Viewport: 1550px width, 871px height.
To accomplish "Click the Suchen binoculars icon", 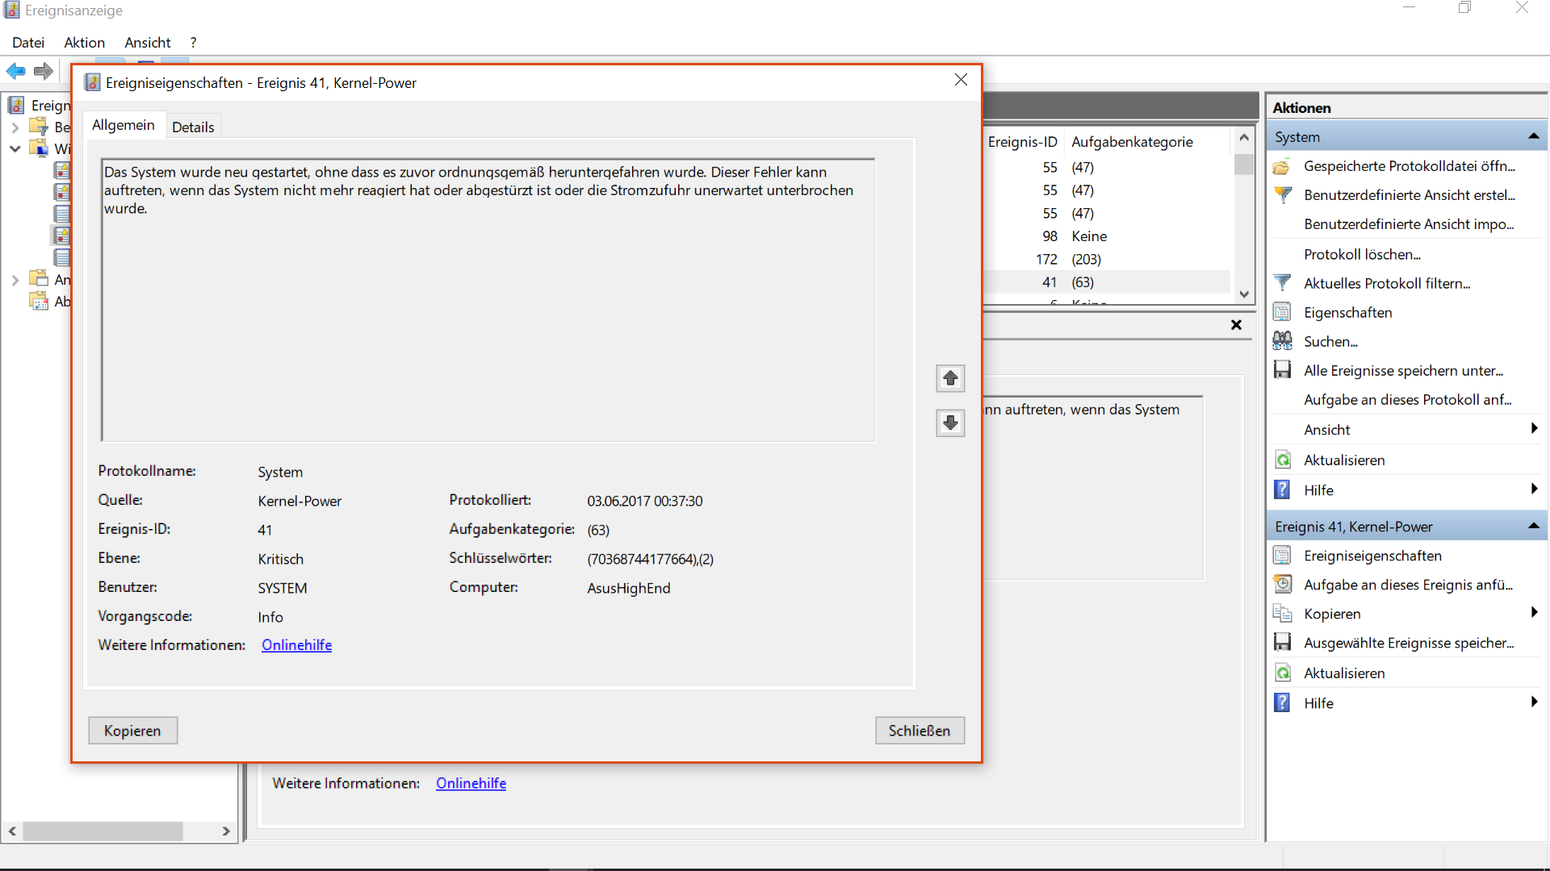I will pyautogui.click(x=1282, y=341).
